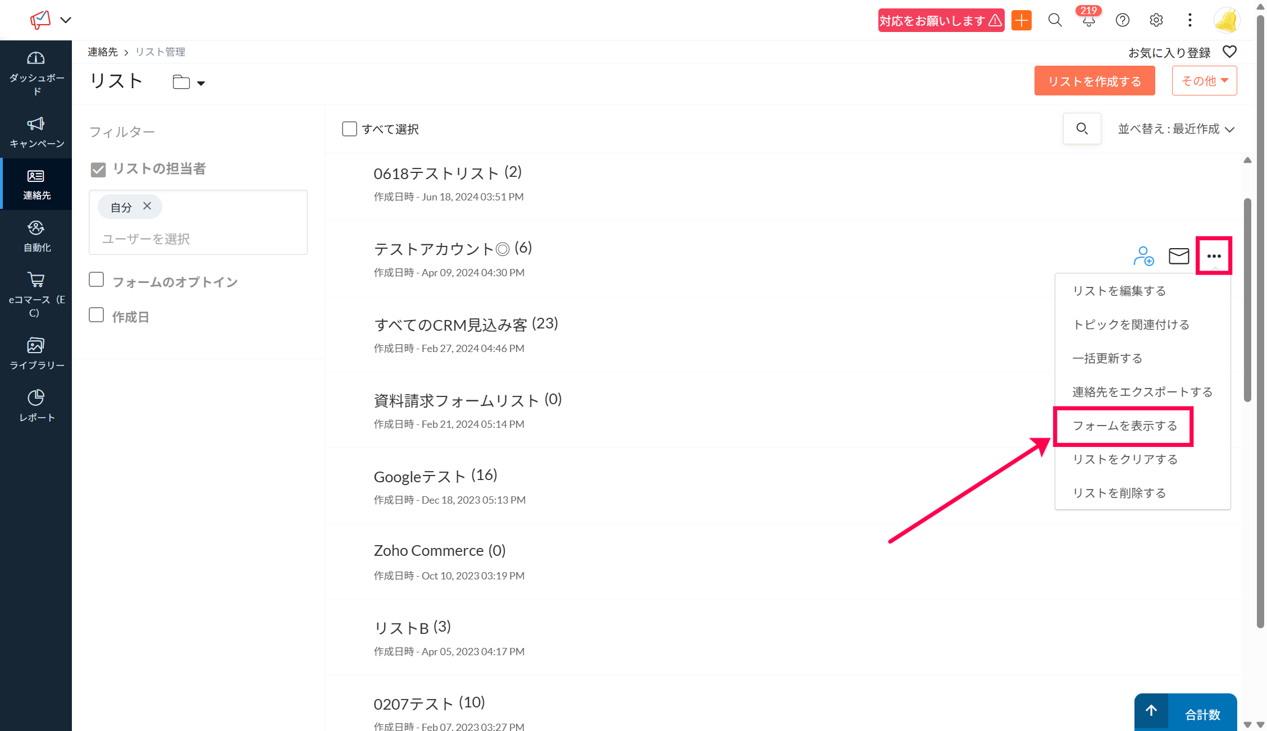Open the eCommerce cart sidebar icon

[36, 294]
